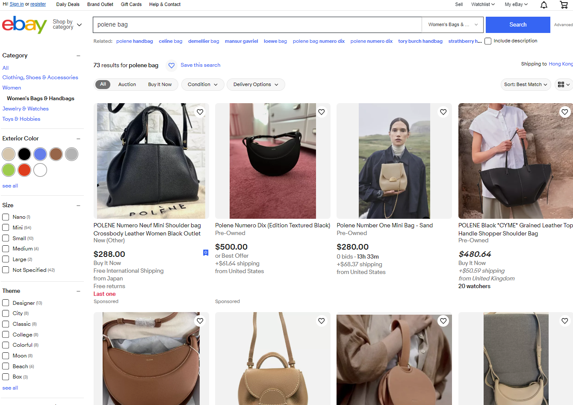The width and height of the screenshot is (573, 405).
Task: Open Daily Deals from the top menu
Action: coord(68,4)
